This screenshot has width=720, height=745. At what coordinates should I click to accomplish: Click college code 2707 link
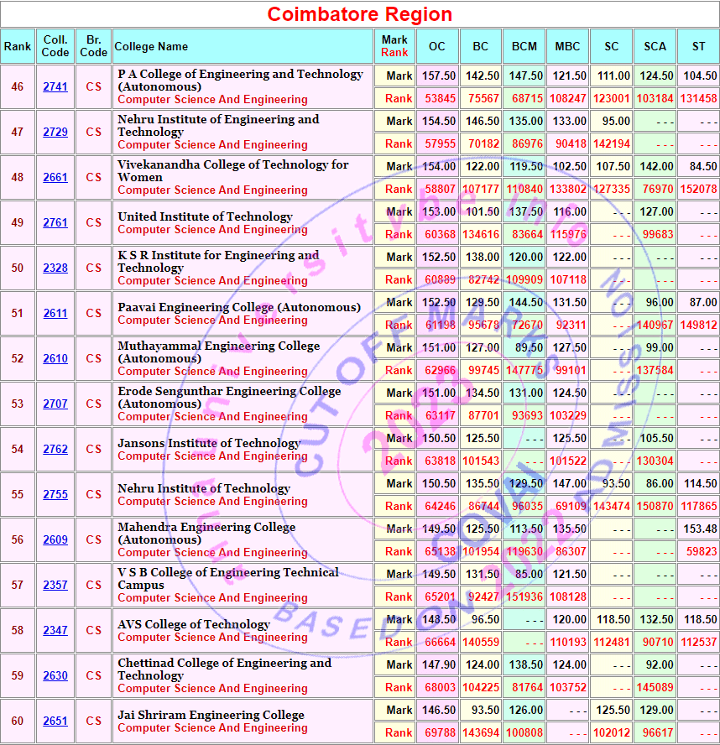tap(55, 404)
